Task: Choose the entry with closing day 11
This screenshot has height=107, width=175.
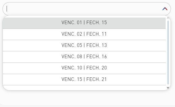Action: [x=84, y=34]
